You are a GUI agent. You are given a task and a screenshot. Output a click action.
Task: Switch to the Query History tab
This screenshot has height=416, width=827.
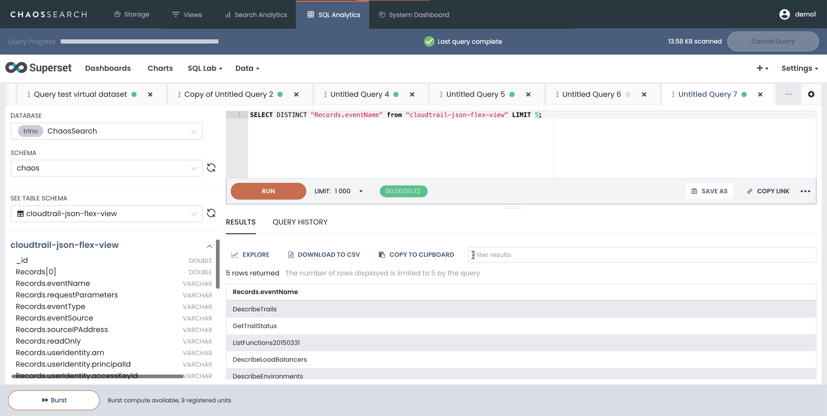pos(300,222)
